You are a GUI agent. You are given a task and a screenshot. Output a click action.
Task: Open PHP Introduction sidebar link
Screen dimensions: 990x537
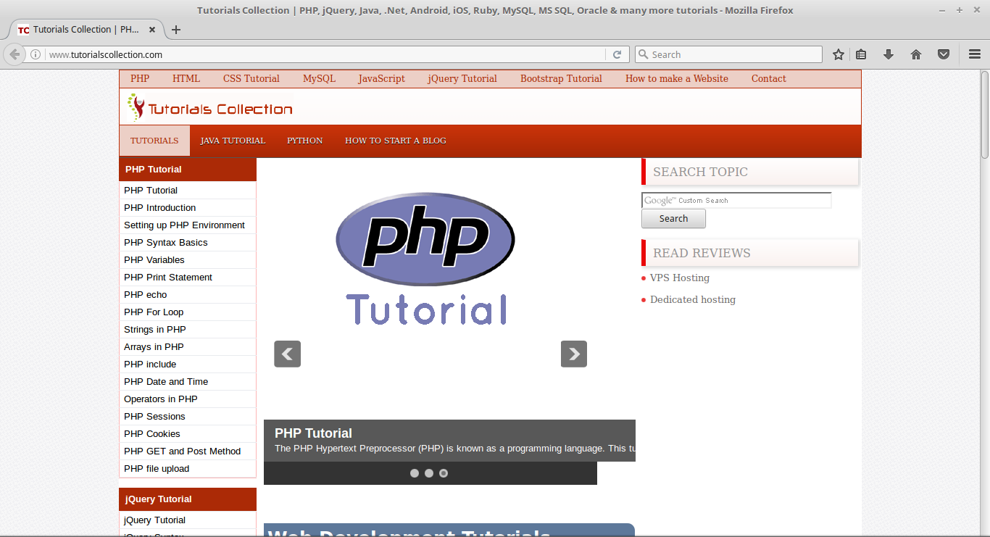pos(159,208)
